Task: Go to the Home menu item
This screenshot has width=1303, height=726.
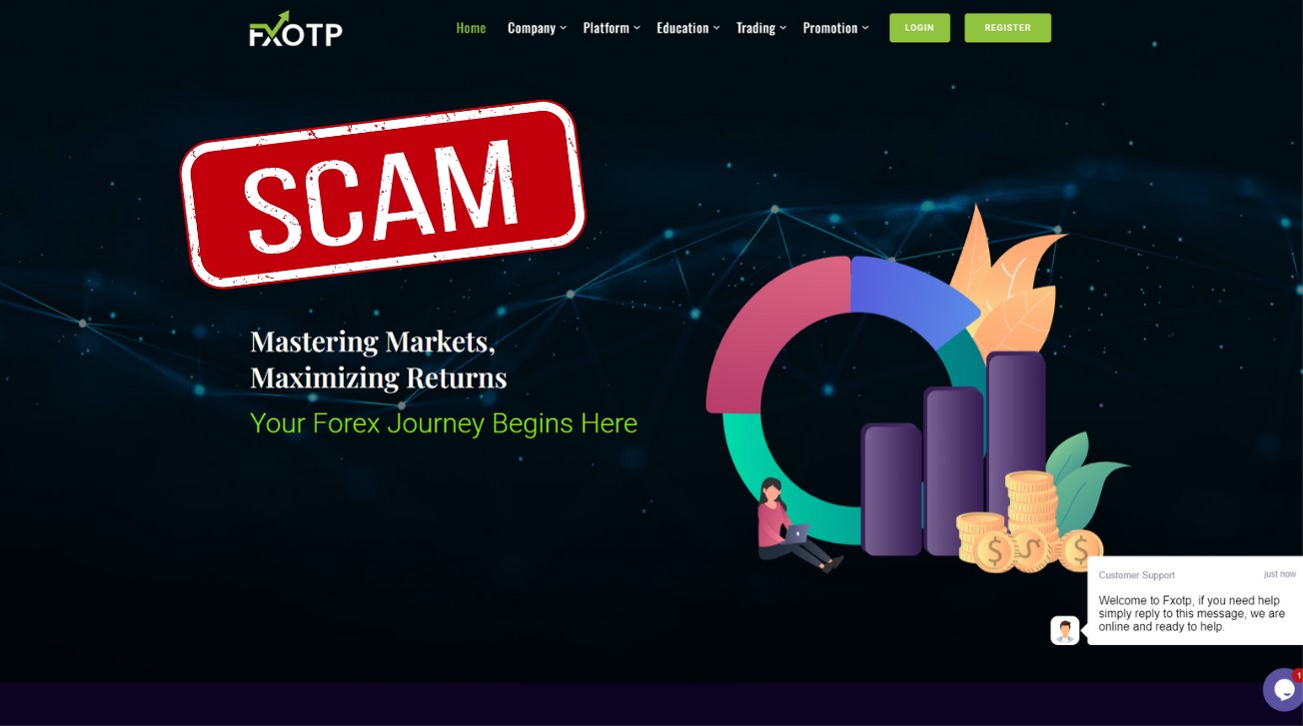Action: pos(471,28)
